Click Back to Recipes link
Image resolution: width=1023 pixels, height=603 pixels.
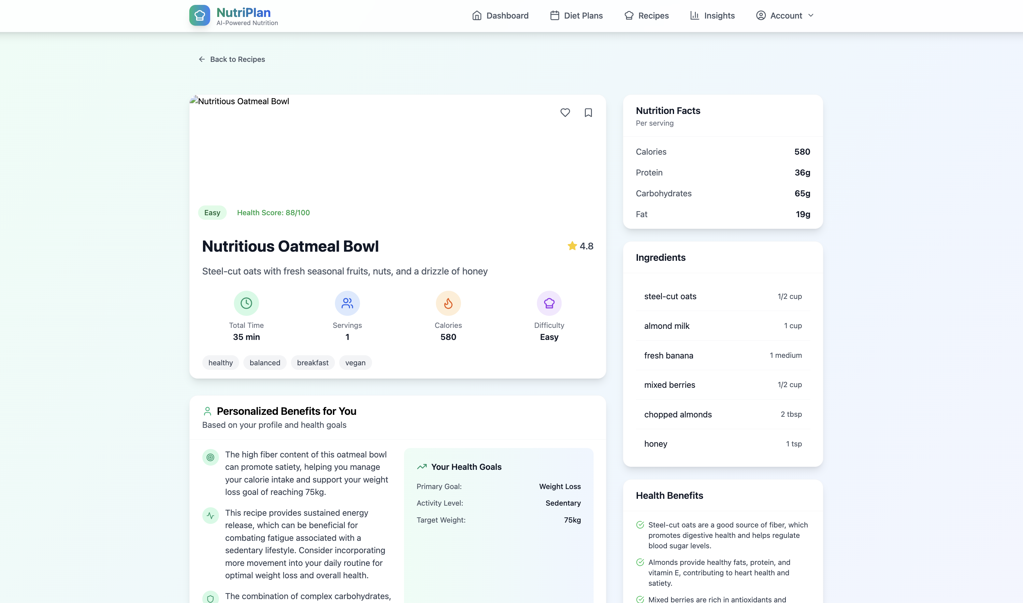click(x=238, y=59)
